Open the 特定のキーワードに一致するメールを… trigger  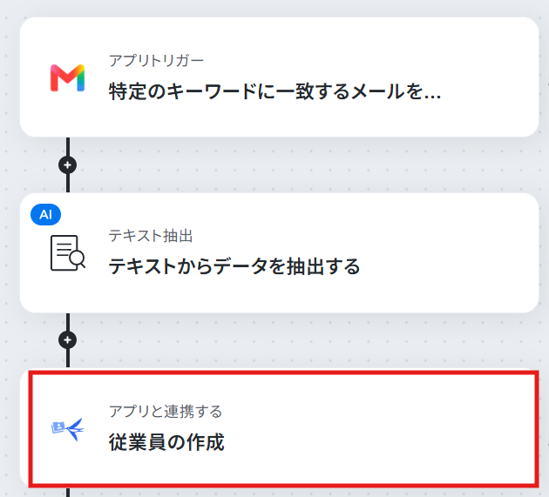[274, 91]
